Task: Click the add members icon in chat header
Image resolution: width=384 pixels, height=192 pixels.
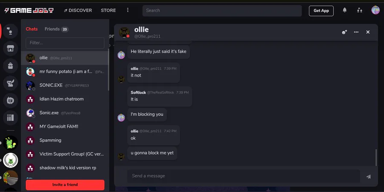Action: (344, 32)
